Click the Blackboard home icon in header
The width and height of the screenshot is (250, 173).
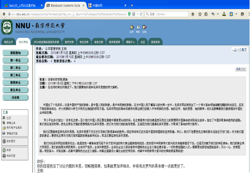[132, 27]
